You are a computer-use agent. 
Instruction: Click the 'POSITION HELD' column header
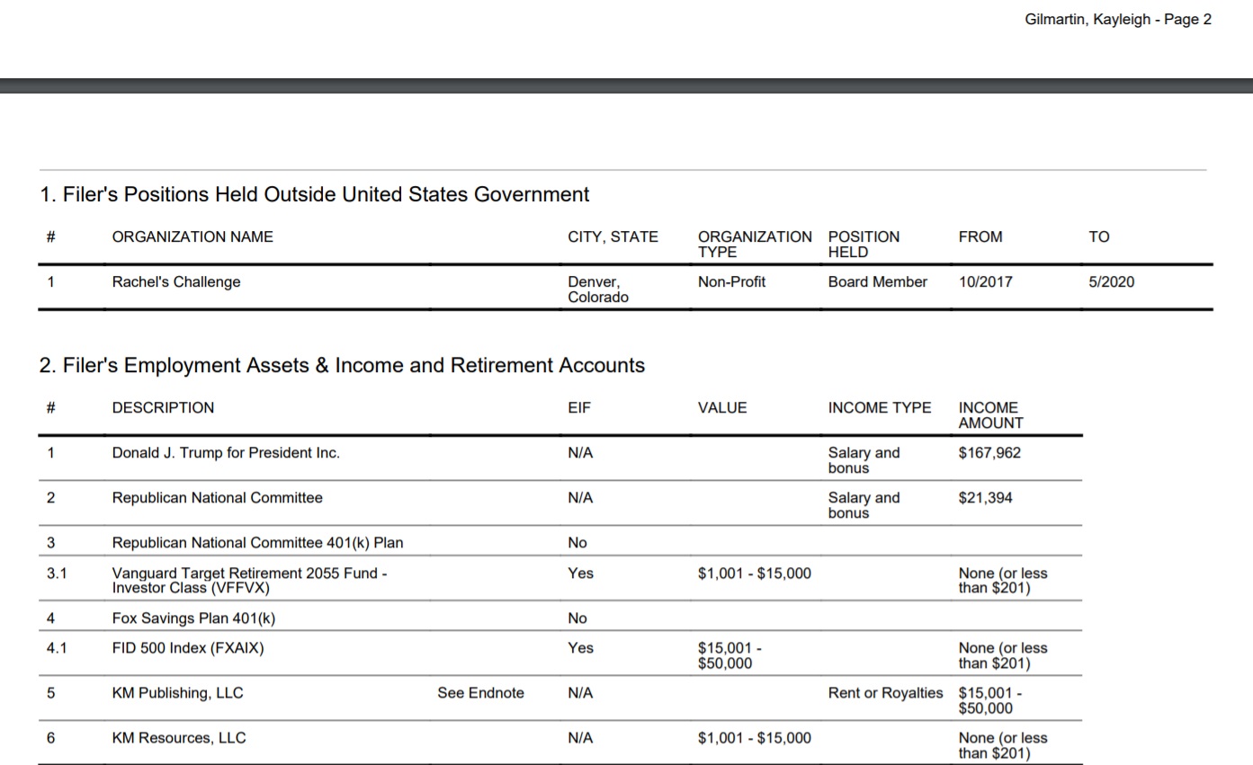pyautogui.click(x=864, y=245)
